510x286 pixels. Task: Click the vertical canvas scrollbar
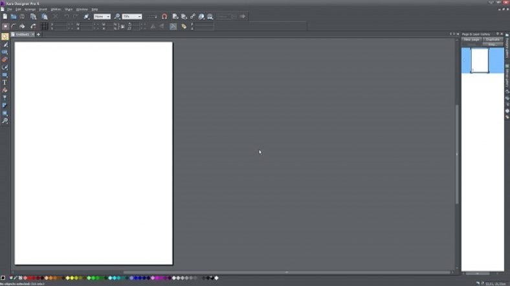click(457, 154)
